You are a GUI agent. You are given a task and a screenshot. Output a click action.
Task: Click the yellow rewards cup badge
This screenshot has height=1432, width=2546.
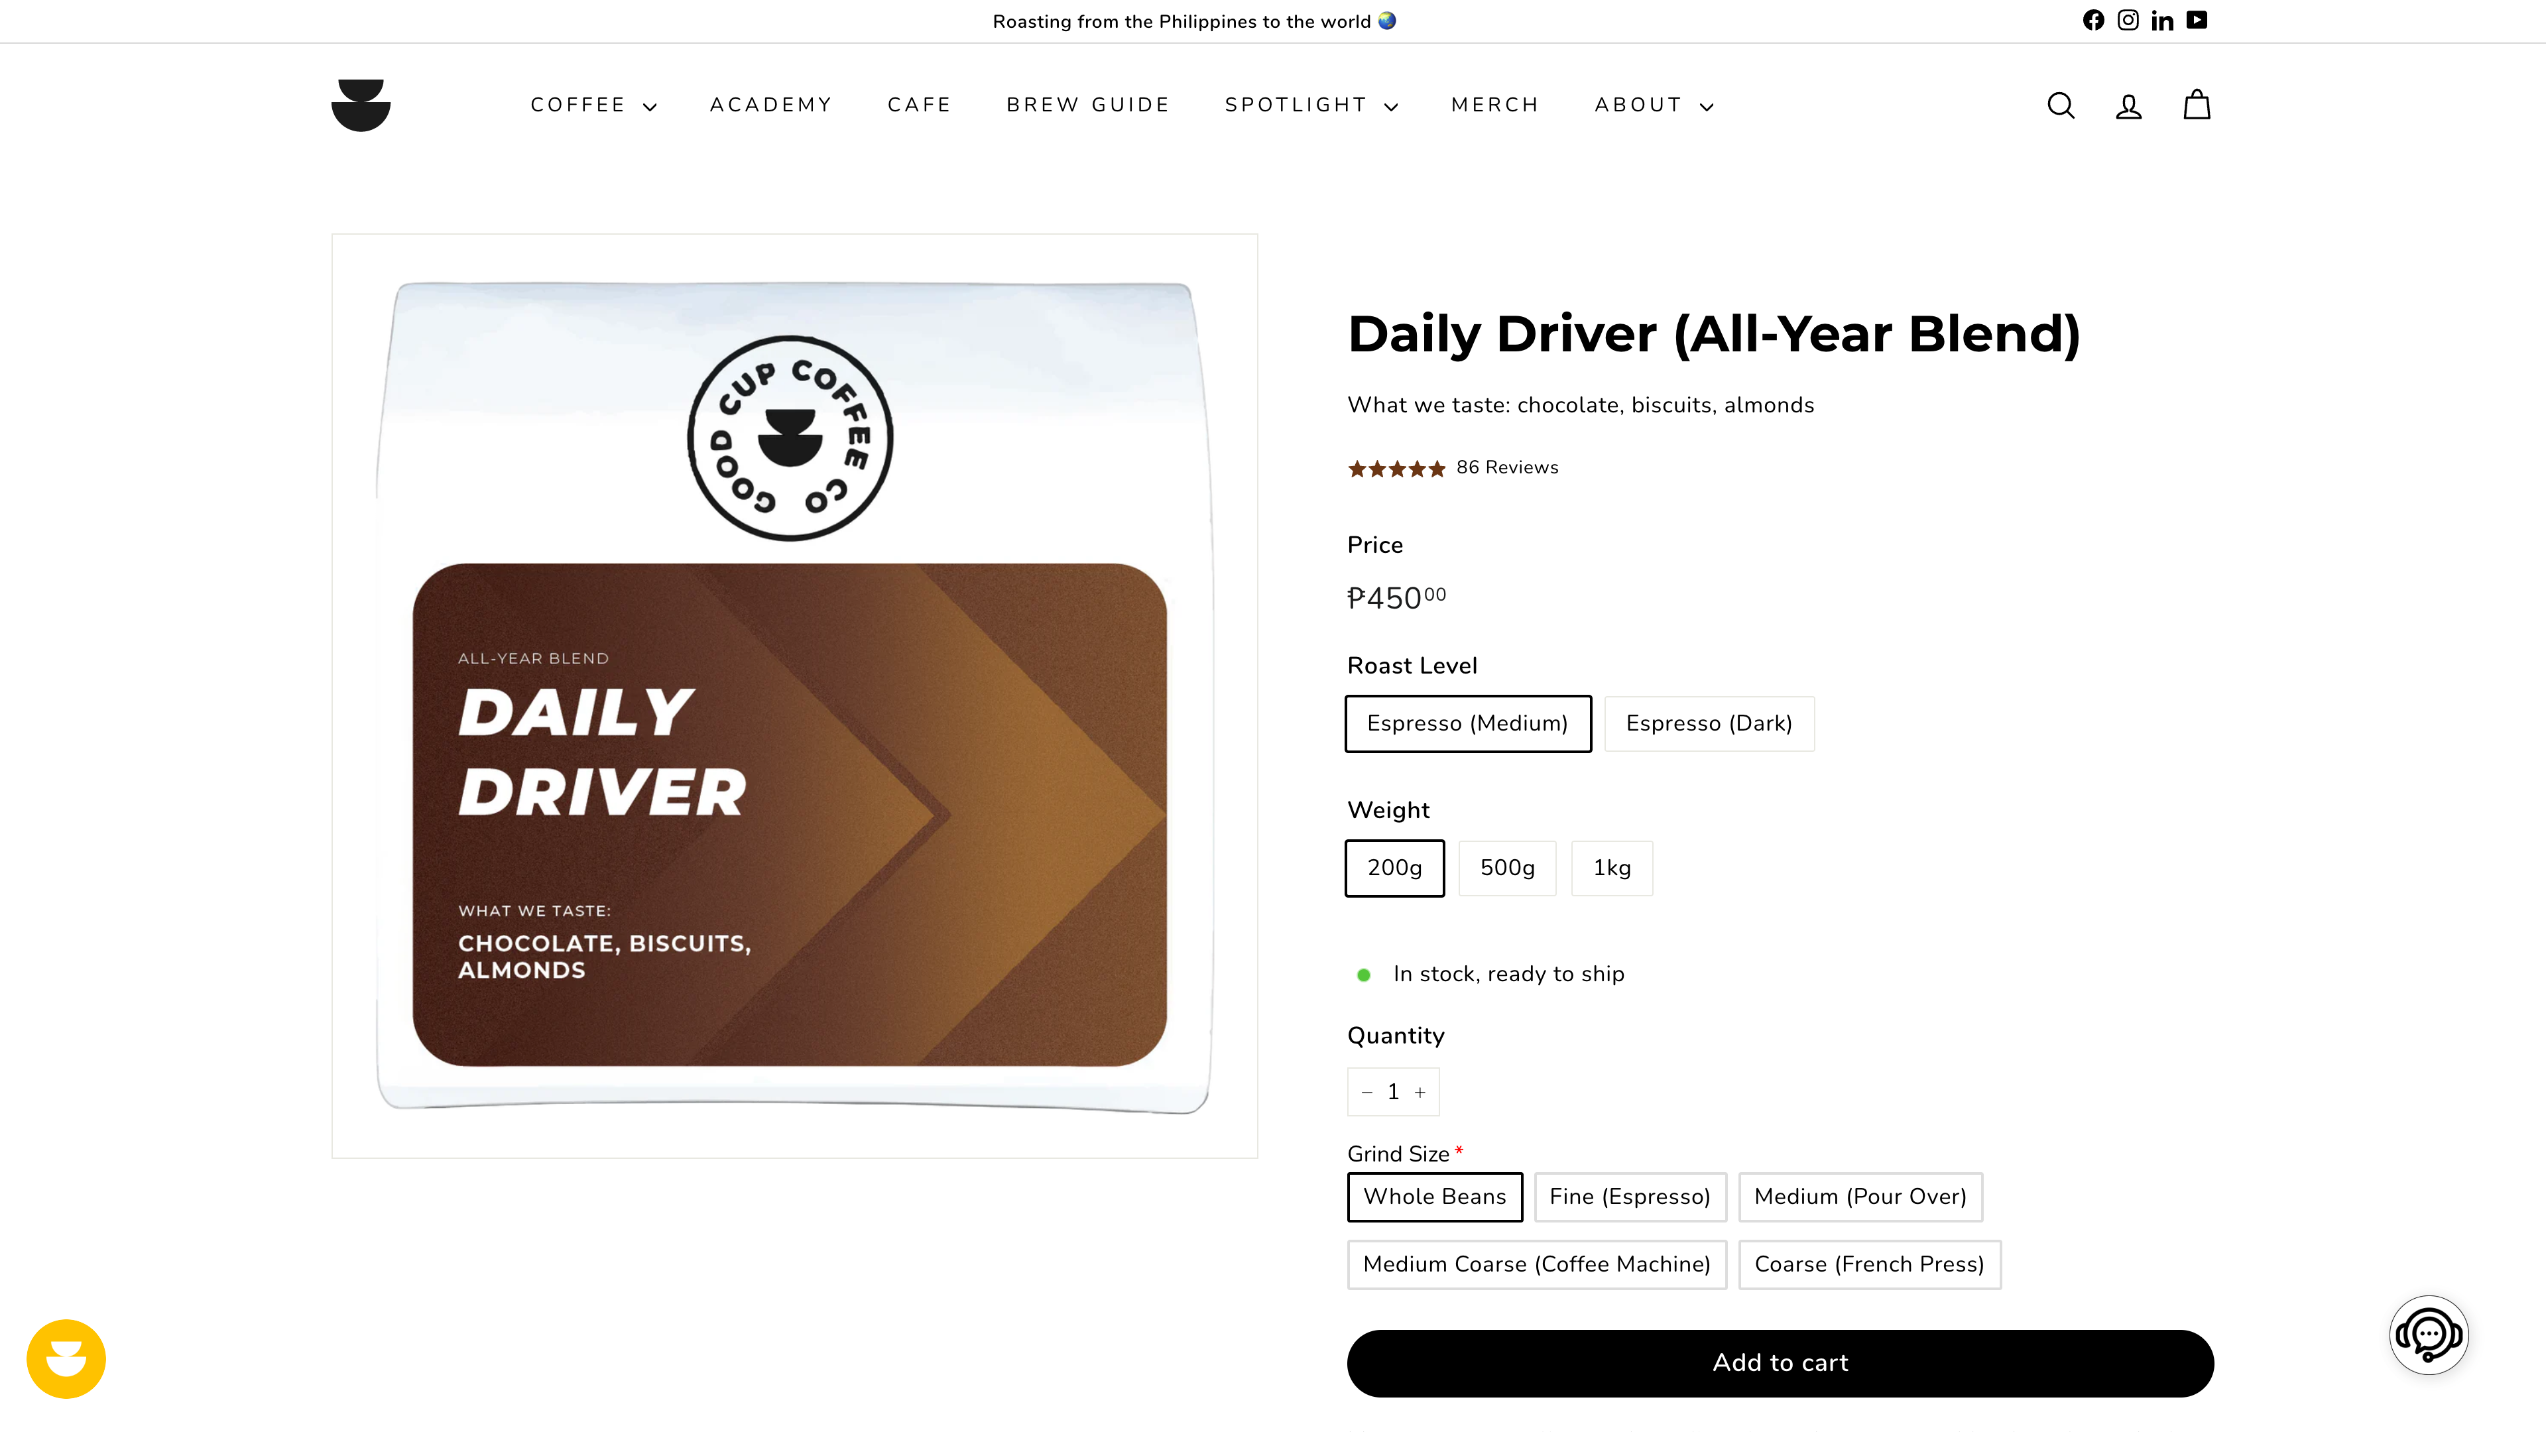pyautogui.click(x=66, y=1359)
